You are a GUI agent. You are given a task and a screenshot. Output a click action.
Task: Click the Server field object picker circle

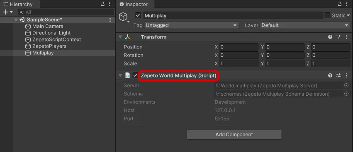(346, 85)
